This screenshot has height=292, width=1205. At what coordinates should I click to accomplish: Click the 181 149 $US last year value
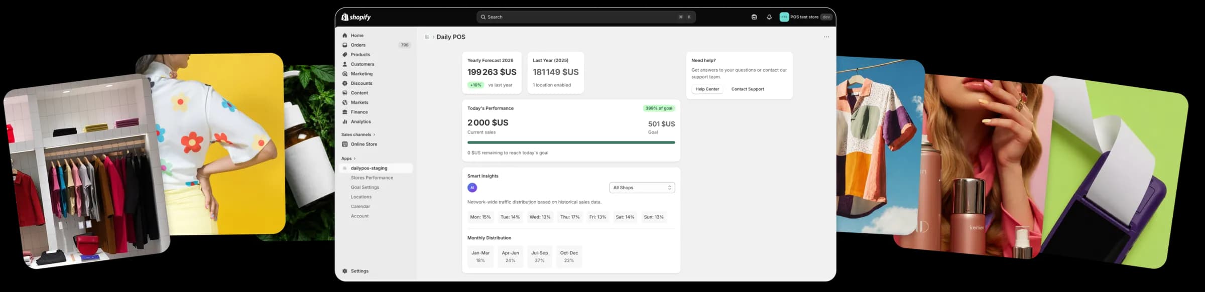click(x=555, y=72)
